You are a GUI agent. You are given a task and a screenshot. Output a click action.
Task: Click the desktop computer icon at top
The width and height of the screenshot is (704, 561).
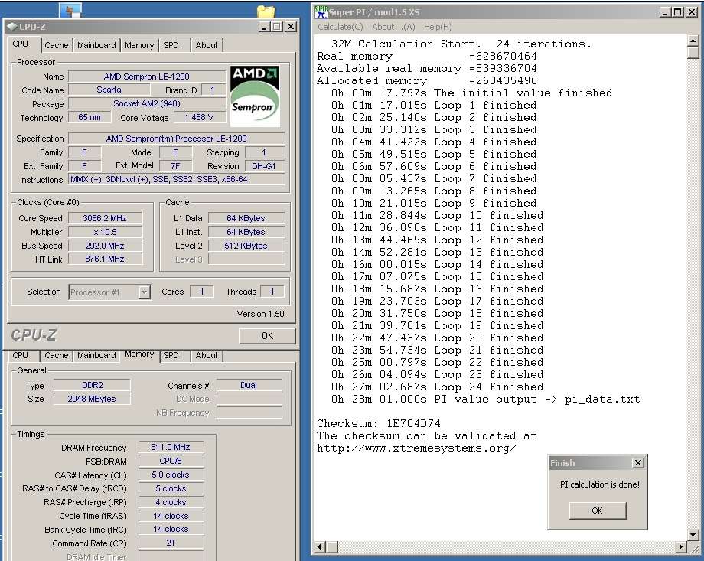pyautogui.click(x=70, y=10)
